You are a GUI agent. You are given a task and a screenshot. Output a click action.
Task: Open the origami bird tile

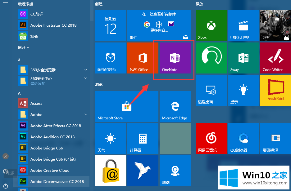pyautogui.click(x=143, y=171)
